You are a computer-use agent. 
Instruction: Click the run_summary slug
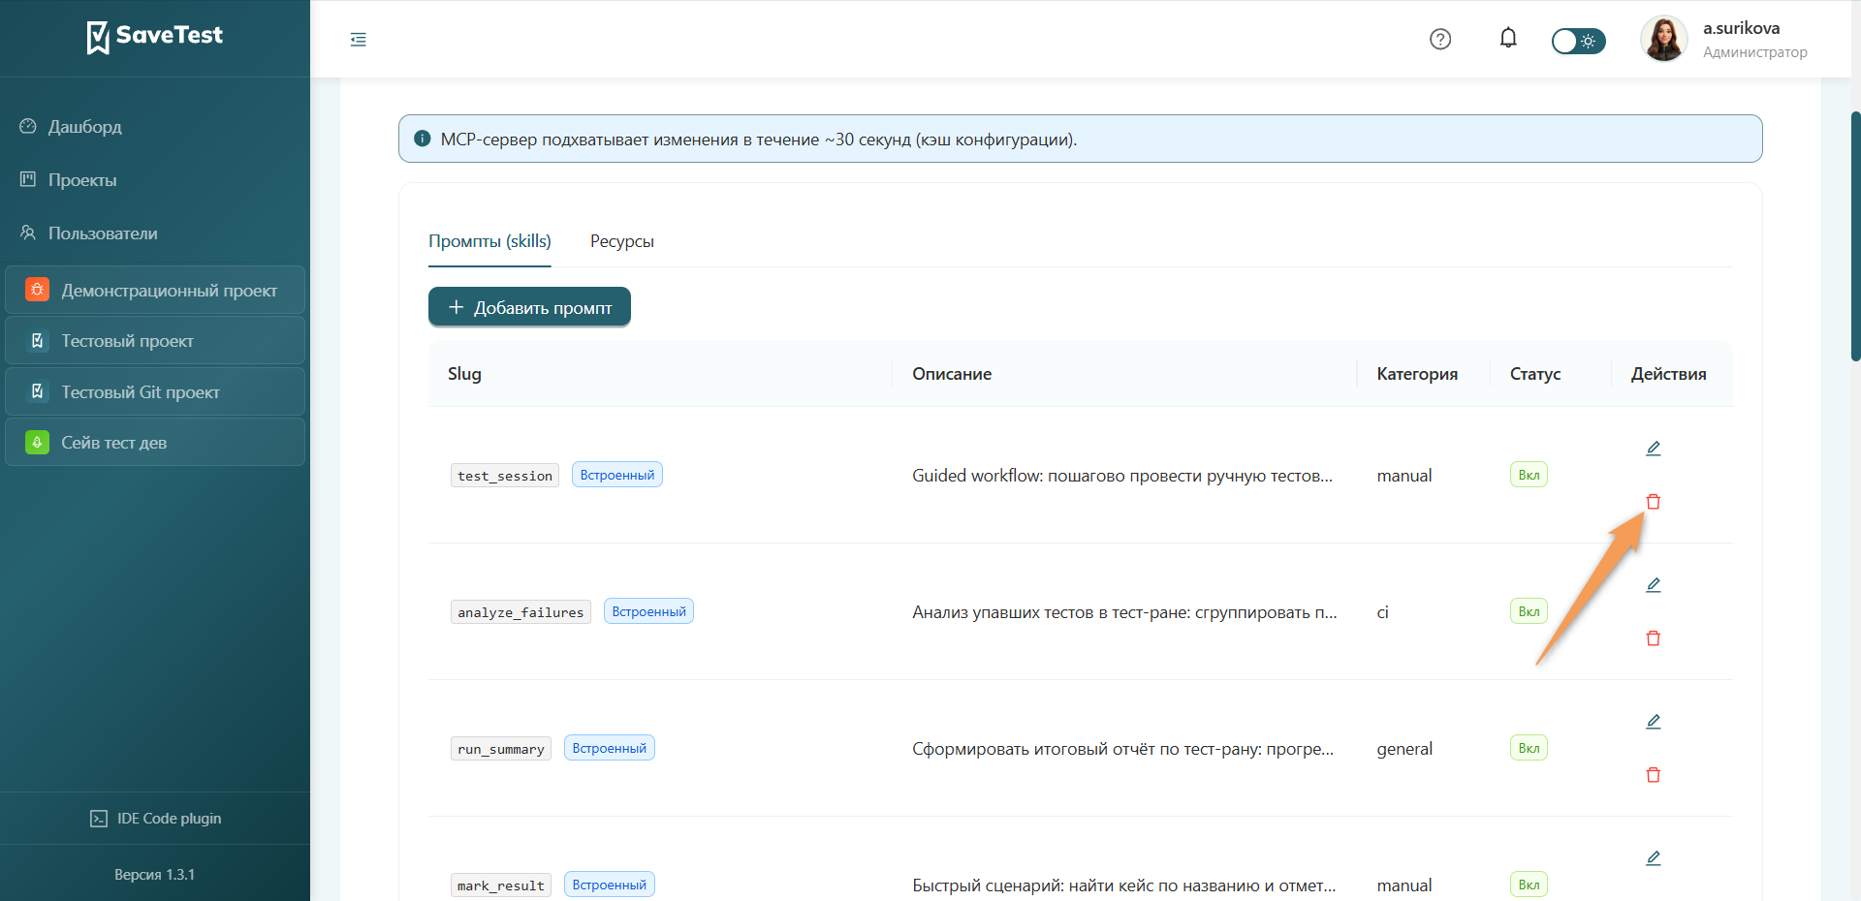coord(501,749)
